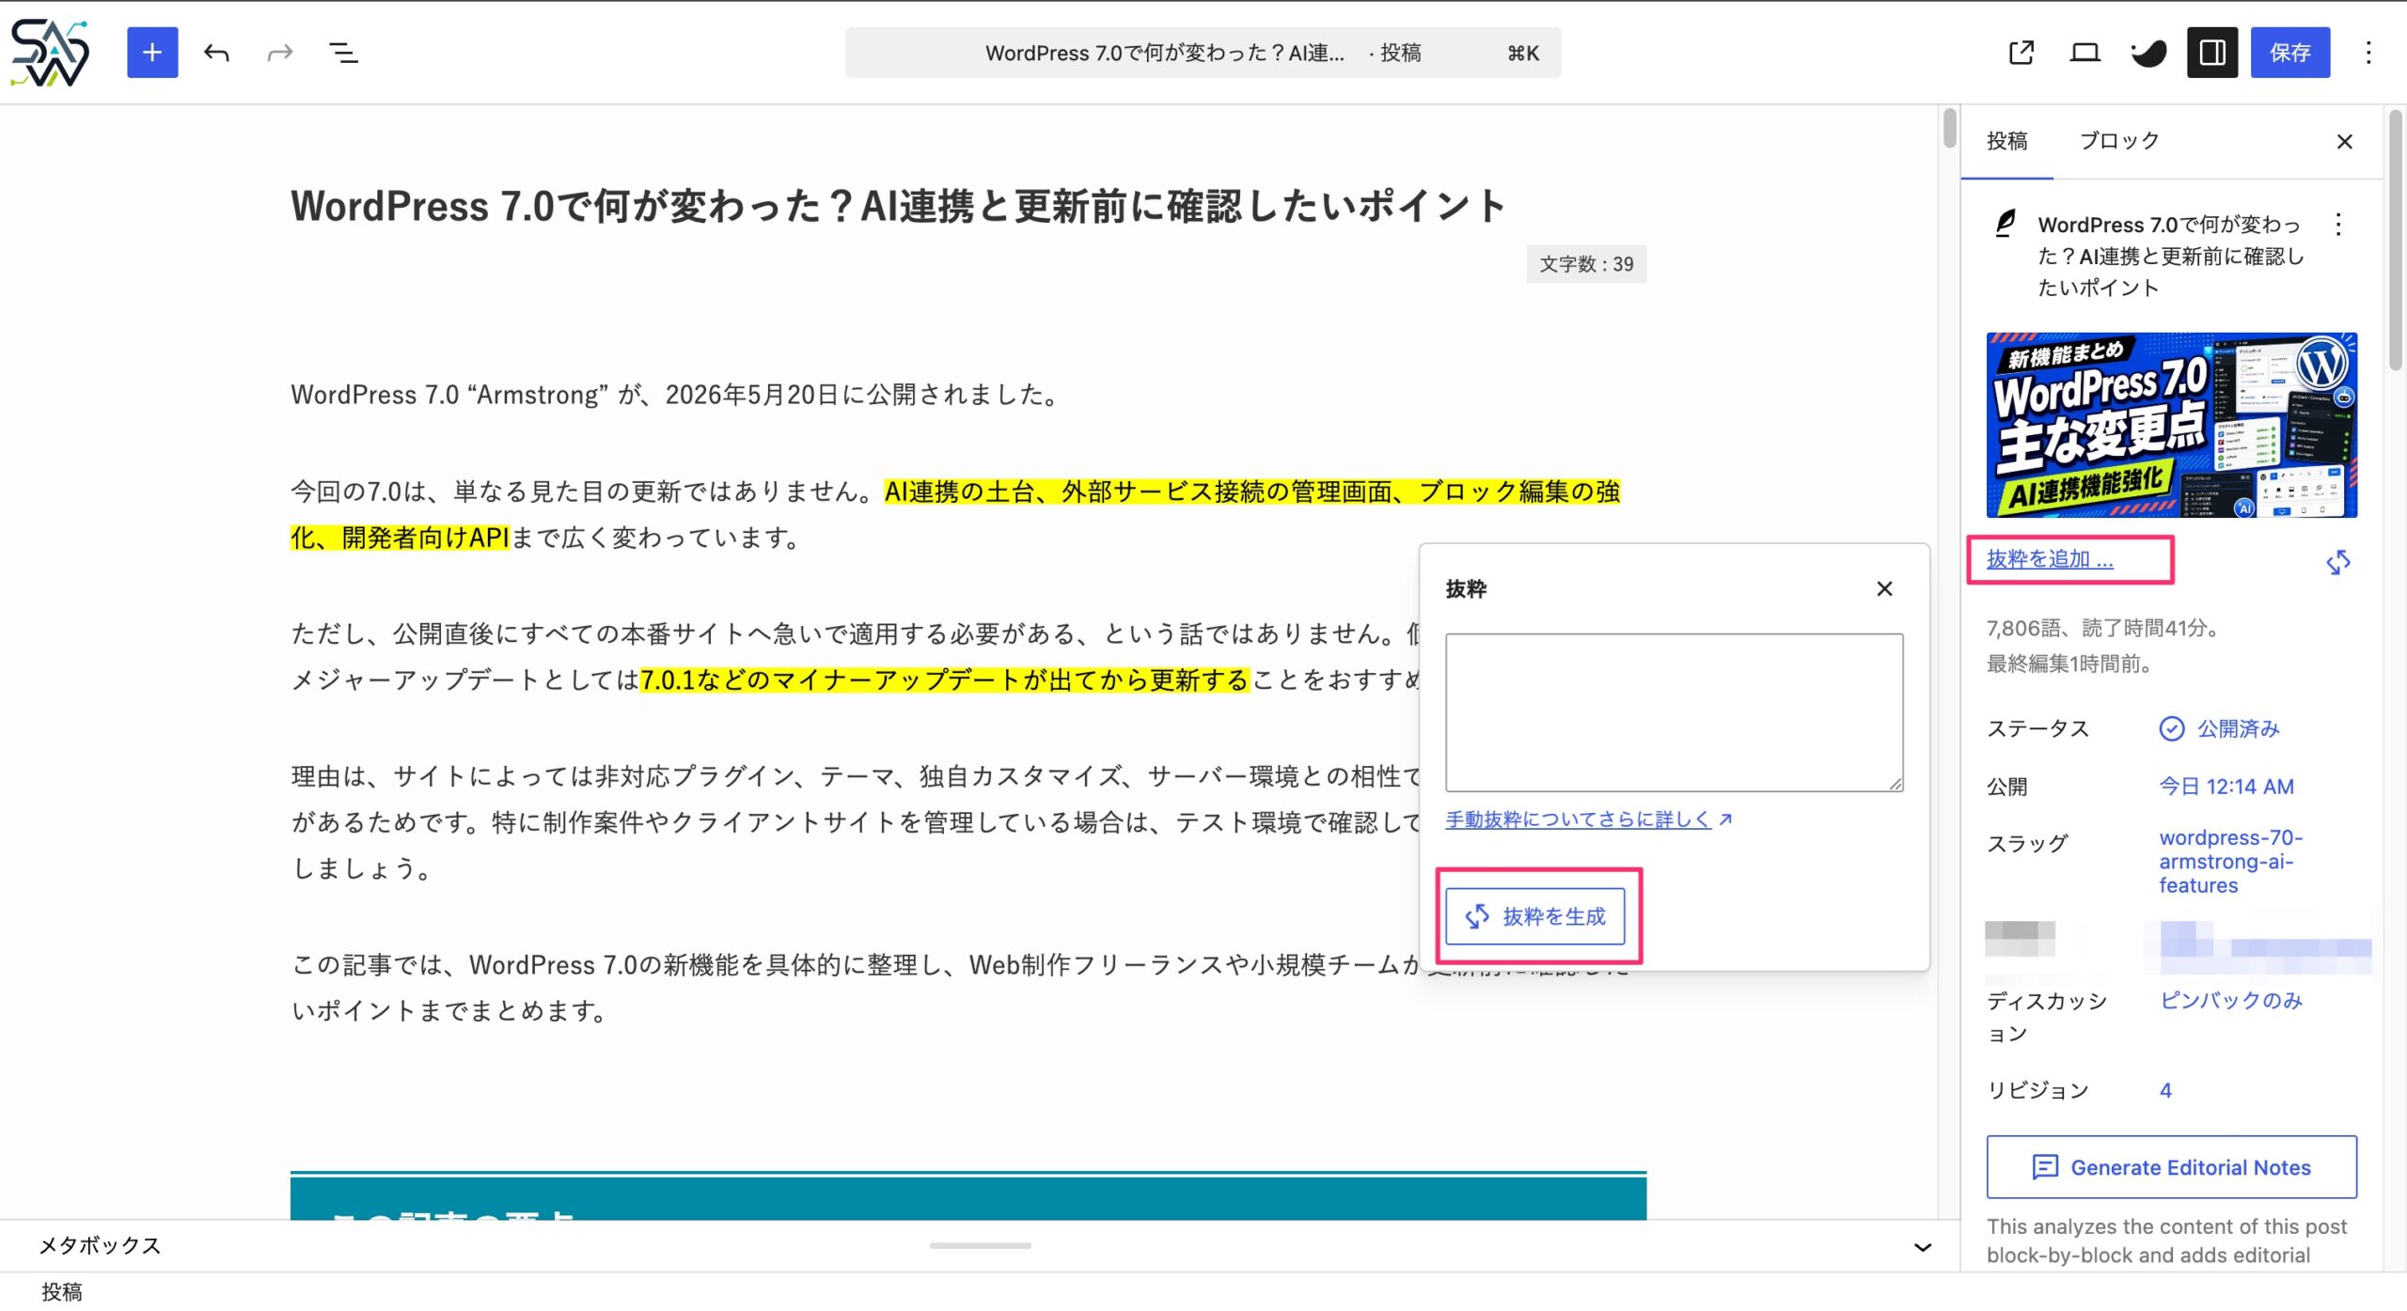Toggle the settings sidebar panel
The image size is (2407, 1311).
2212,53
